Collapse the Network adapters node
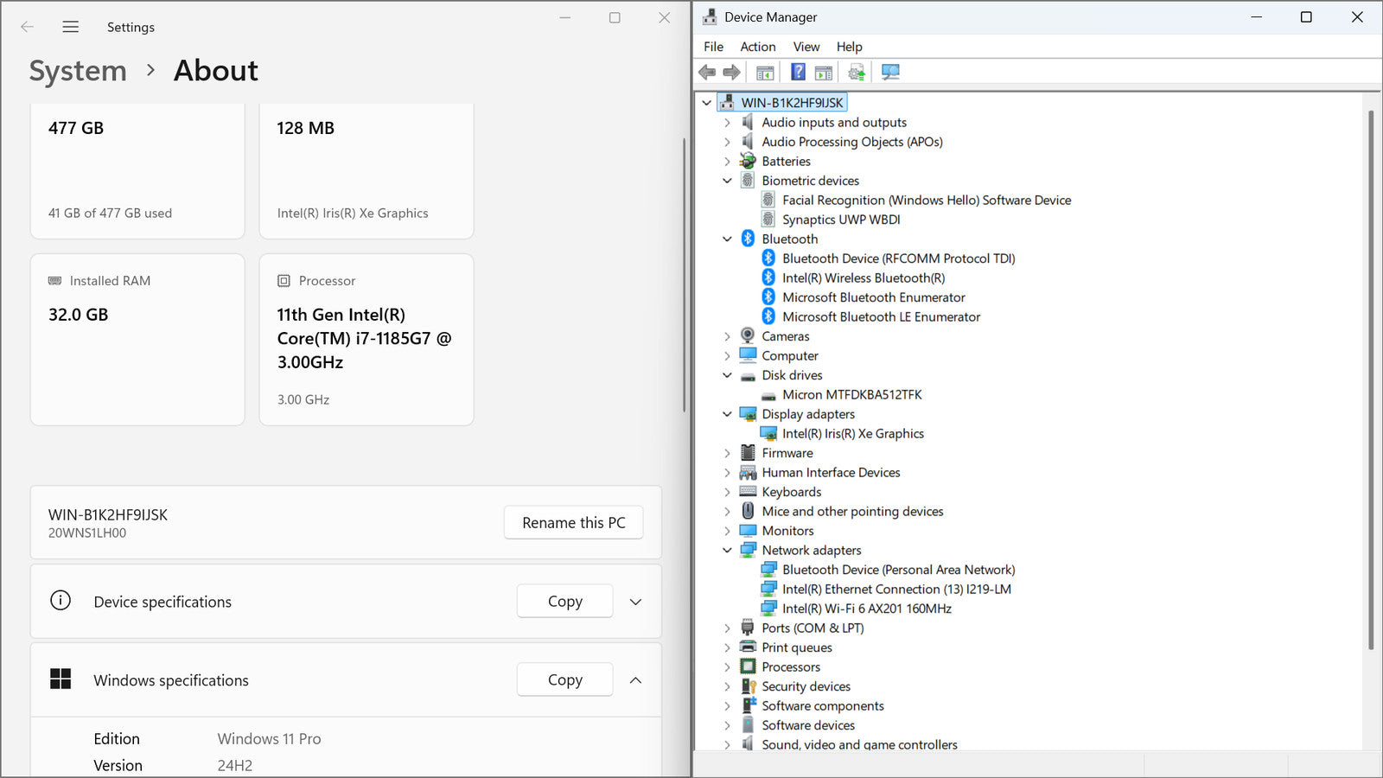The width and height of the screenshot is (1383, 778). (x=727, y=550)
